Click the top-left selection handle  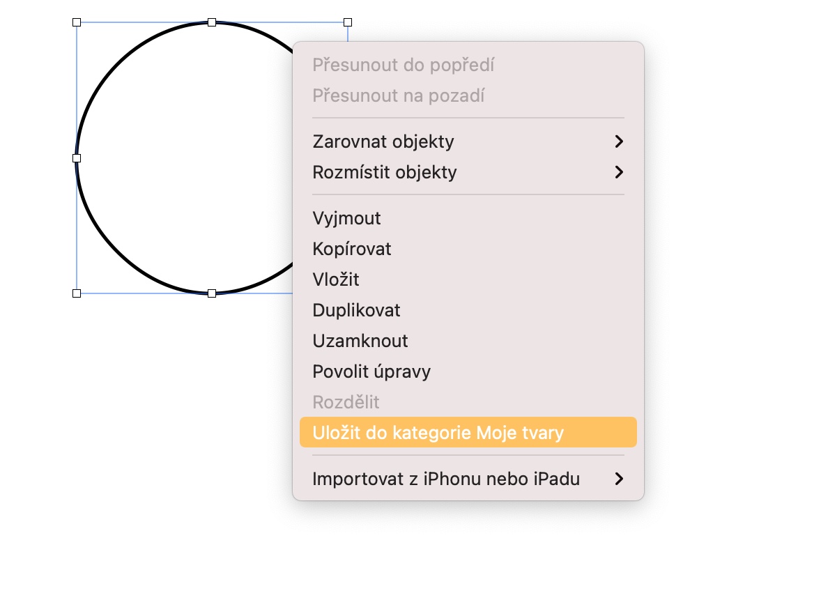tap(77, 22)
